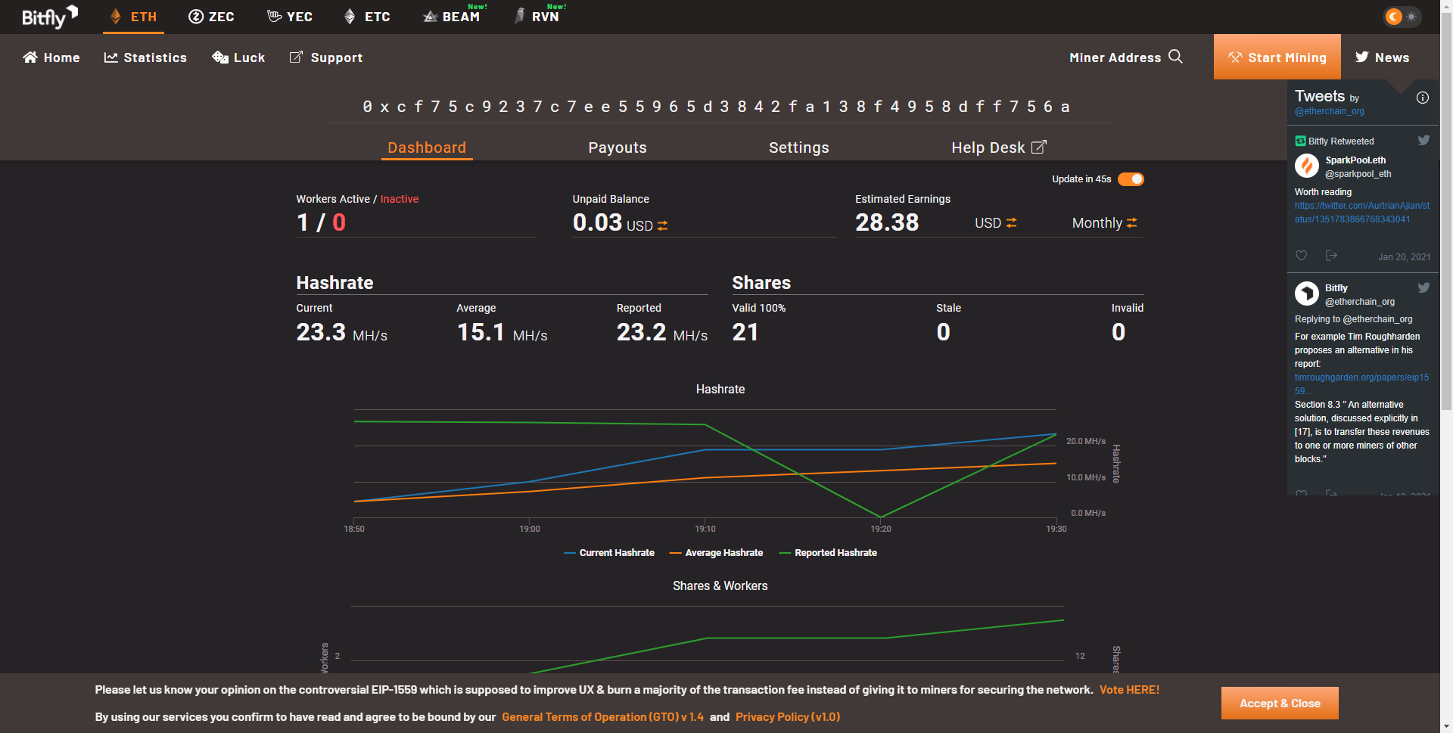Open the Support link

(x=326, y=57)
